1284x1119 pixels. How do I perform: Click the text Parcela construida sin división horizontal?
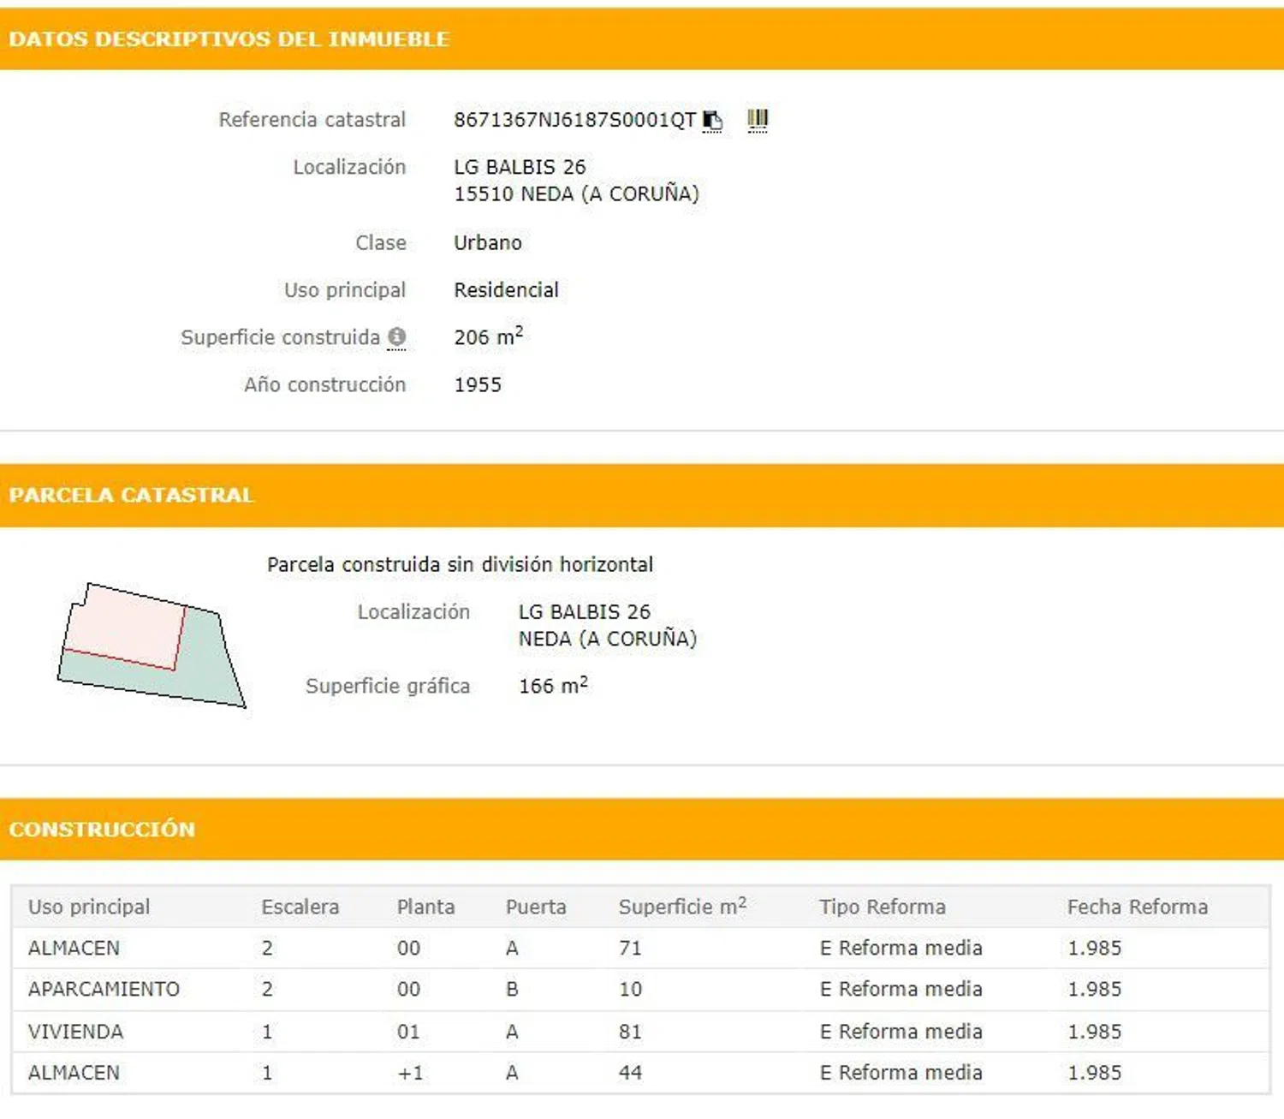460,565
